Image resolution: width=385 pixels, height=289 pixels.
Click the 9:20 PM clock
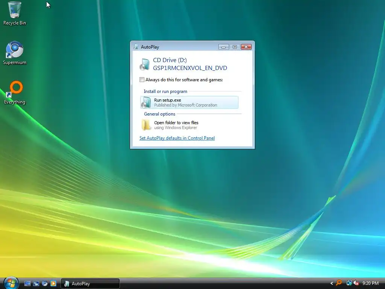pos(370,283)
